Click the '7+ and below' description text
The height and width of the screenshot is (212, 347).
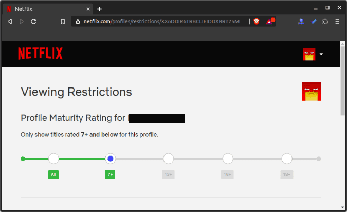click(99, 135)
